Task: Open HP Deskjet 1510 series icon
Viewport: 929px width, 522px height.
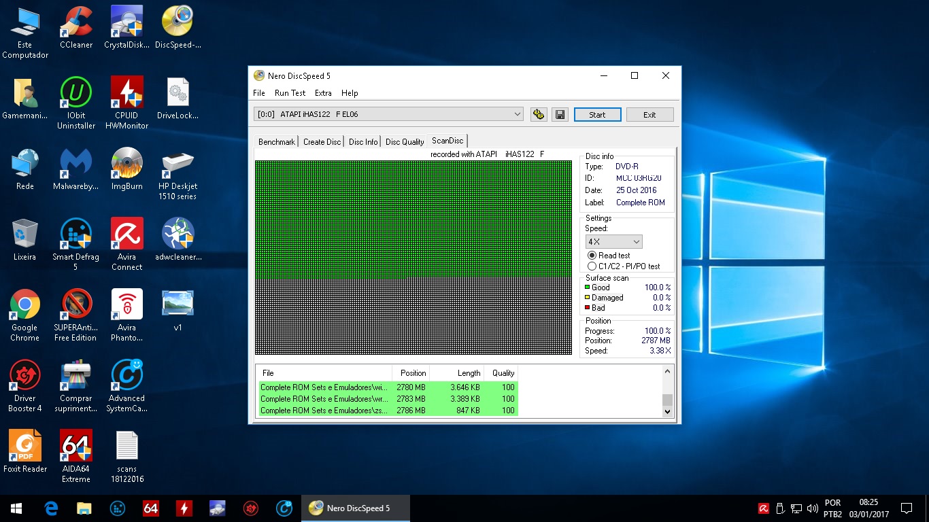Action: (178, 175)
